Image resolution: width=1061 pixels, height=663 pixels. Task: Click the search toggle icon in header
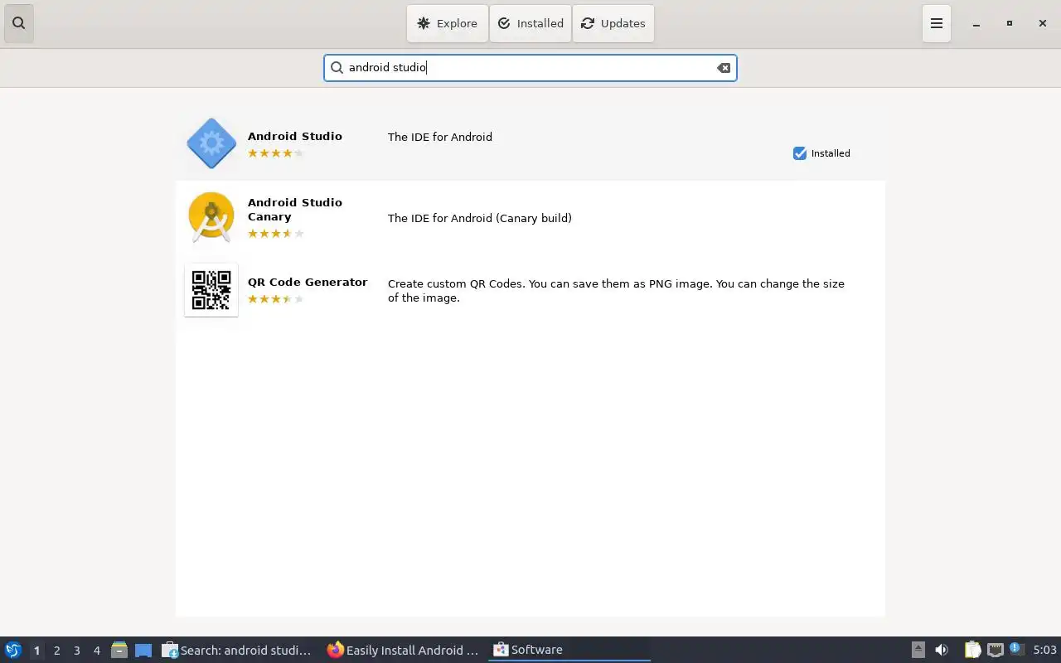[19, 23]
